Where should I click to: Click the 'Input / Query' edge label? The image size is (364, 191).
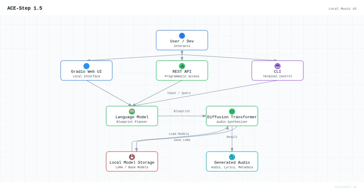tap(179, 93)
